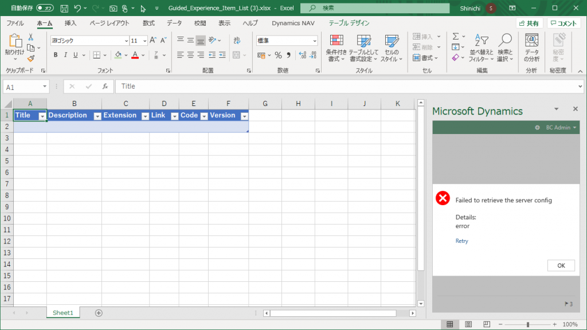Add a new sheet with the plus icon
The width and height of the screenshot is (587, 330).
(x=99, y=313)
